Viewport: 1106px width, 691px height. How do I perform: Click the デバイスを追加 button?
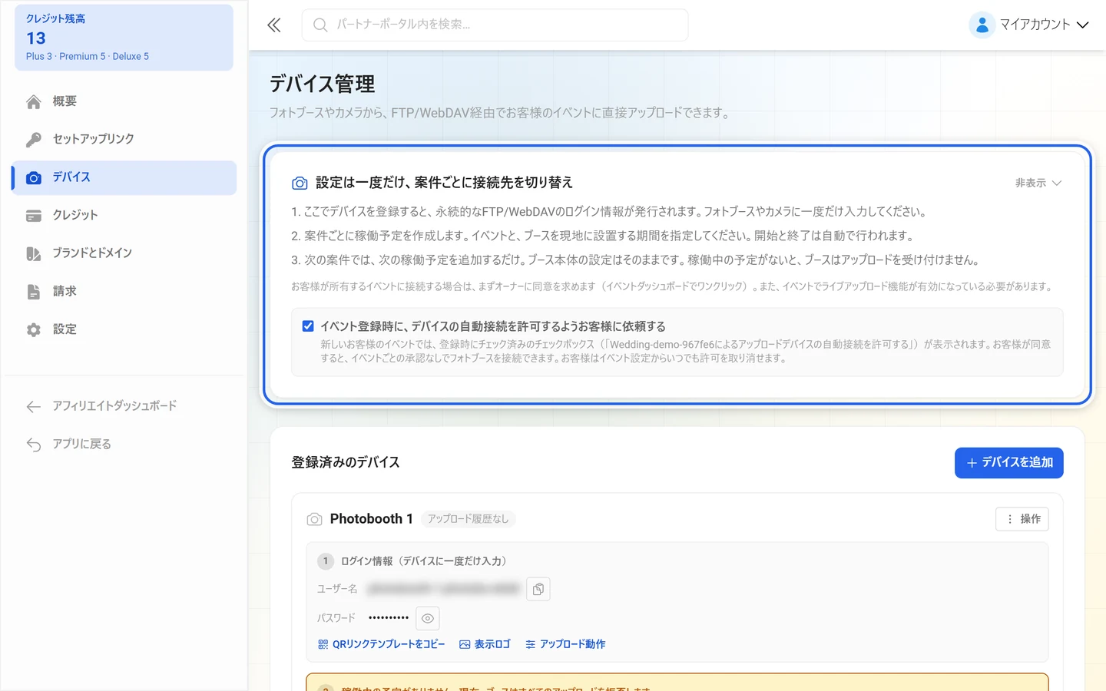click(1009, 463)
